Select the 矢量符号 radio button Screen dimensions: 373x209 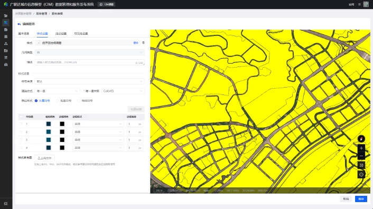36,101
